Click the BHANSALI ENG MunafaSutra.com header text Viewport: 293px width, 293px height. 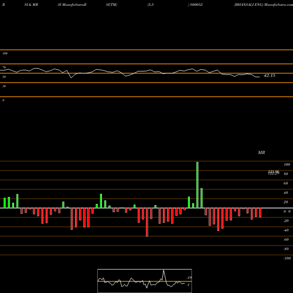click(263, 5)
